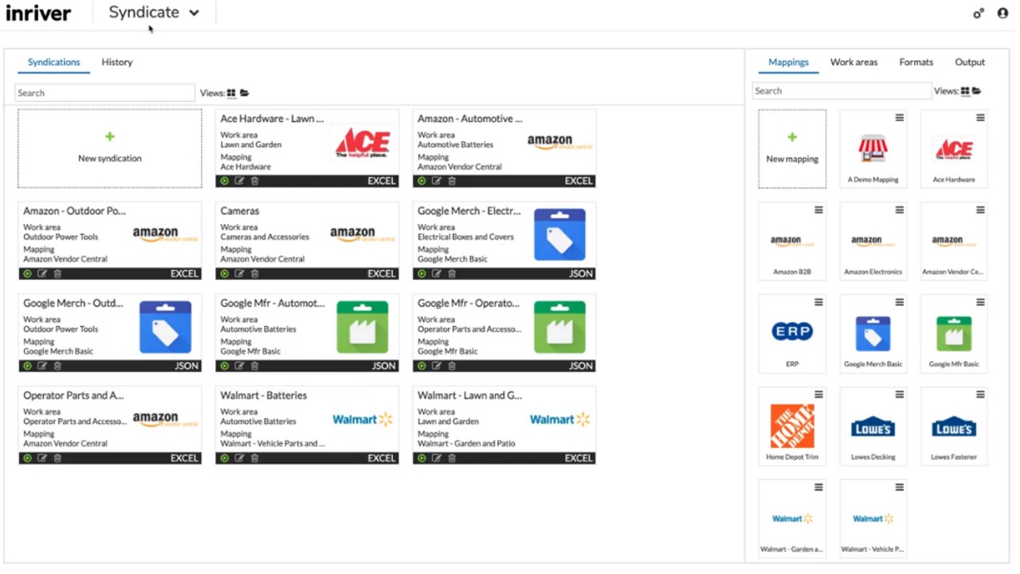The width and height of the screenshot is (1020, 574).
Task: Open menu for Home Depot Trim mapping
Action: 818,395
